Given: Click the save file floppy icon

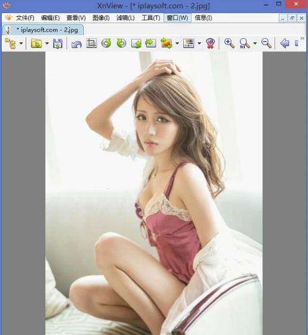Looking at the screenshot, I should (58, 44).
